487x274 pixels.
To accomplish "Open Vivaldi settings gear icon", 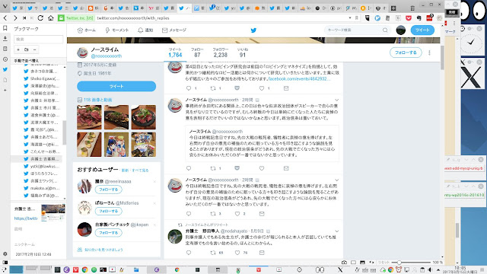I will 5,253.
